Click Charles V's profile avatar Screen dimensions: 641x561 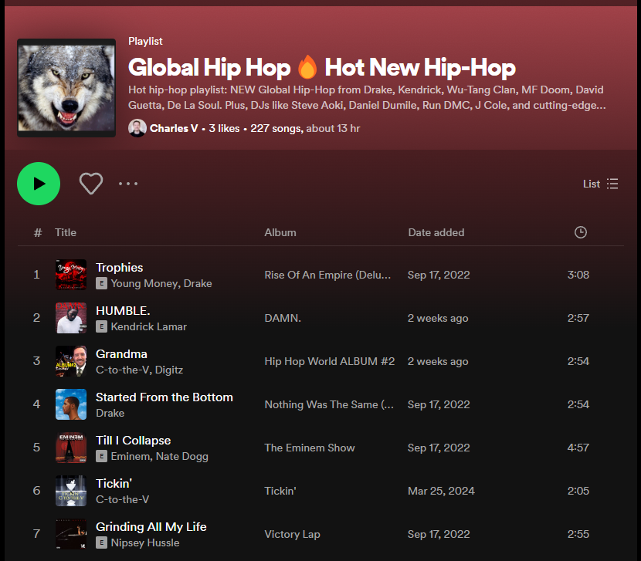click(x=137, y=127)
